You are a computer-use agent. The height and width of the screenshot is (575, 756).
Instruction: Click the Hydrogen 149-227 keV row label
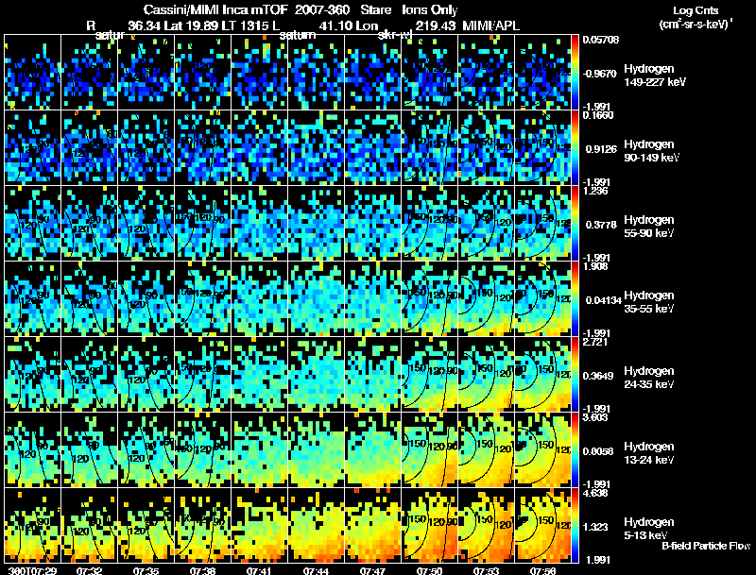pyautogui.click(x=654, y=76)
